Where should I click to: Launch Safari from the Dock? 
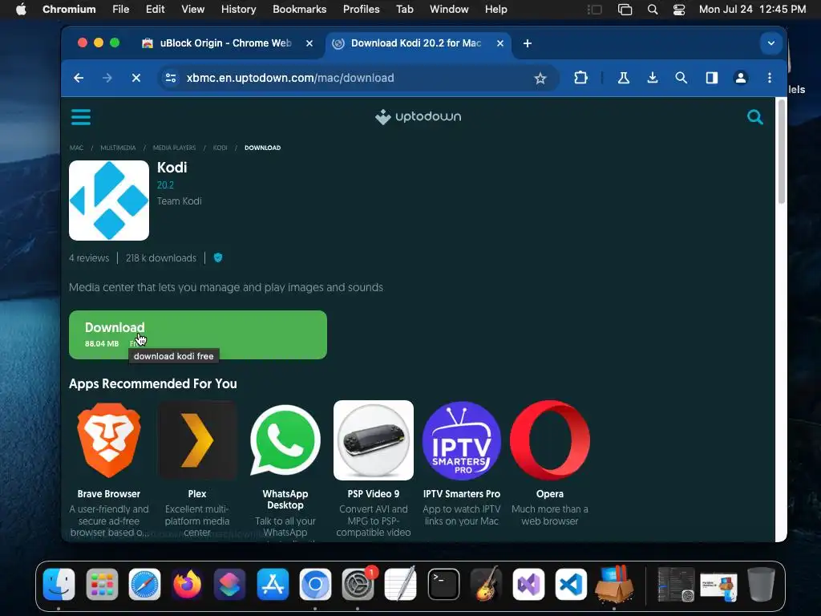click(144, 584)
